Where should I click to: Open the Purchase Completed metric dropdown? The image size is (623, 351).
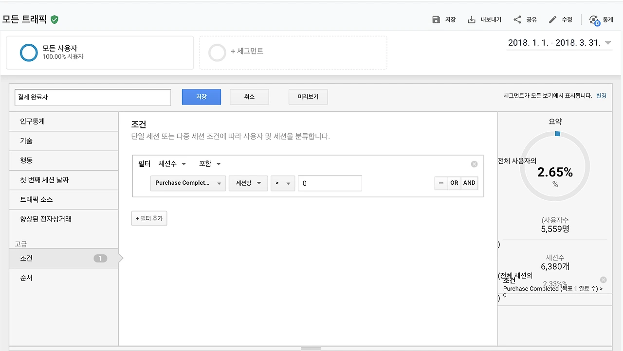point(187,183)
